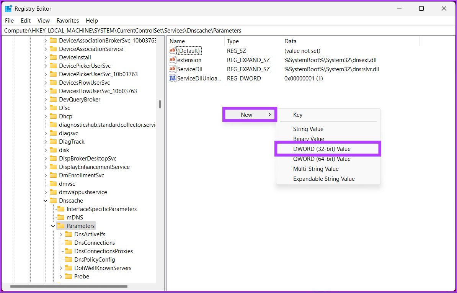Open the Edit menu
457x293 pixels.
pos(26,21)
